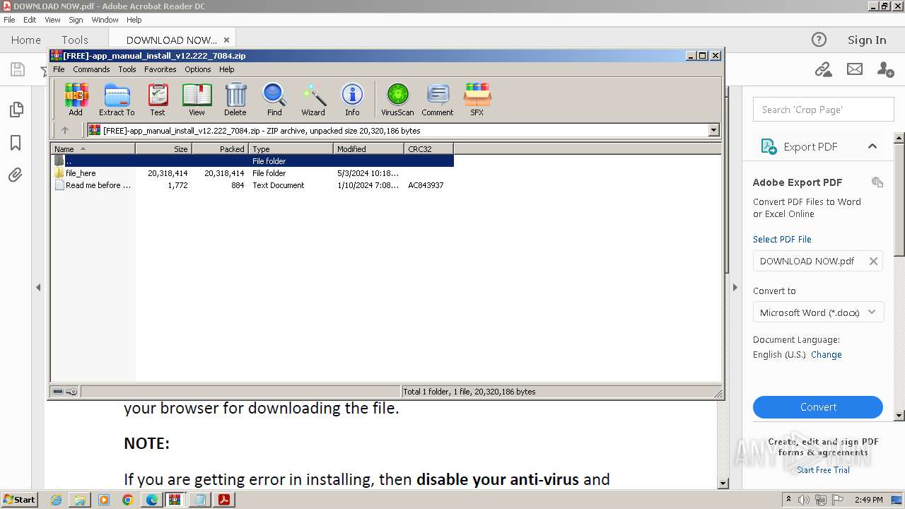Click taskbar clock showing 2:49 PM
This screenshot has height=509, width=905.
868,500
